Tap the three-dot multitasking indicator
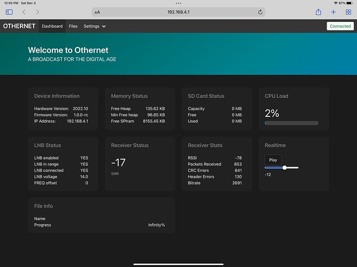Screen dimensions: 357x267 coord(179,3)
